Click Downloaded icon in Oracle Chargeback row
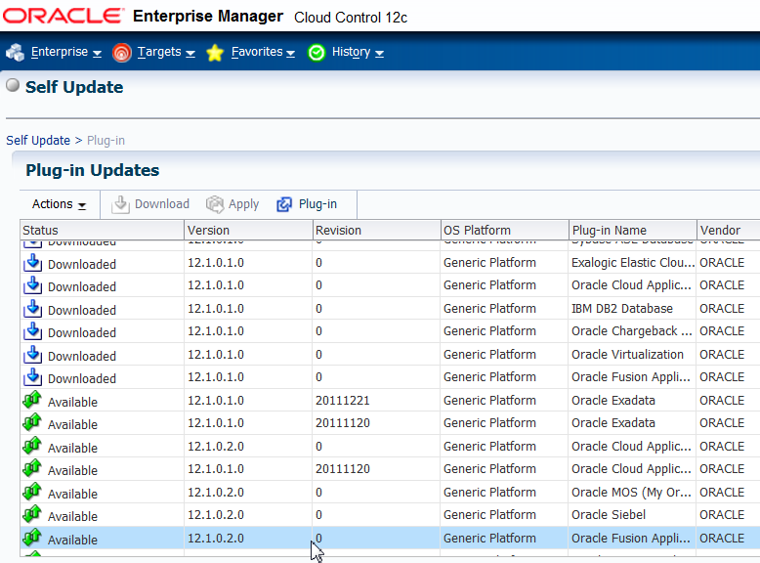Screen dimensions: 760x563 tap(32, 331)
